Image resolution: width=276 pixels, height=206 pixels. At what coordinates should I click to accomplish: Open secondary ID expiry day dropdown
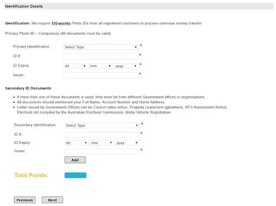click(77, 143)
